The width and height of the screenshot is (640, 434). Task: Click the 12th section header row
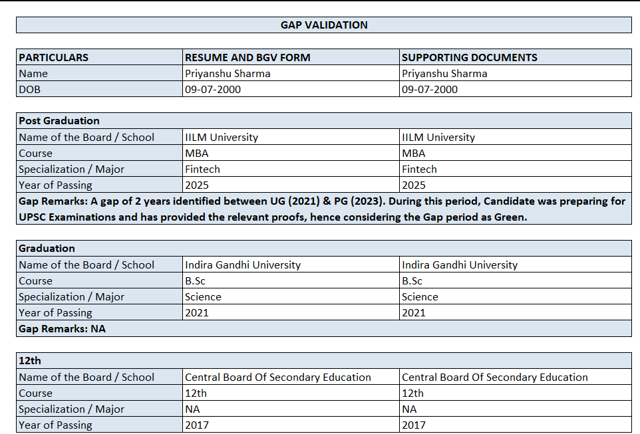(x=324, y=361)
